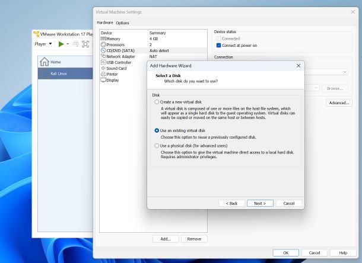Click the 4 GB memory summary value
Image resolution: width=362 pixels, height=263 pixels.
pyautogui.click(x=154, y=39)
